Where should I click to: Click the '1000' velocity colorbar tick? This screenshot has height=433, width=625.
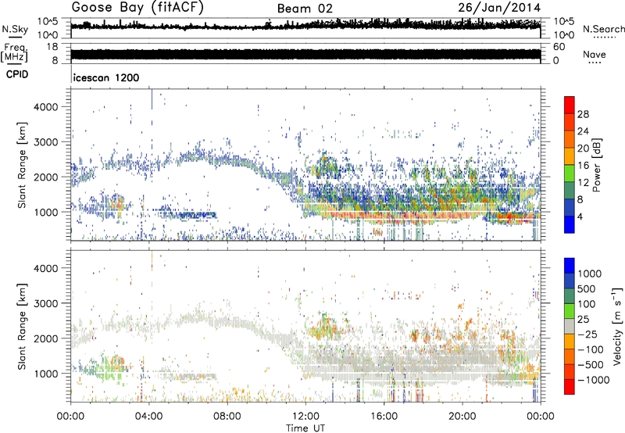(590, 274)
